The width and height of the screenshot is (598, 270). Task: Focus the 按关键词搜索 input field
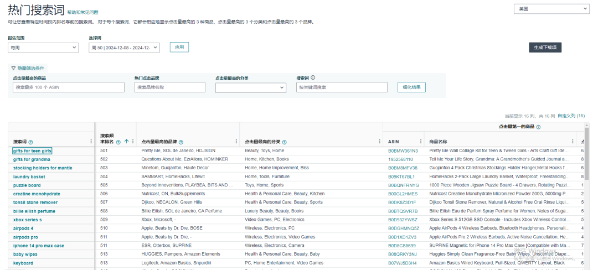point(342,87)
